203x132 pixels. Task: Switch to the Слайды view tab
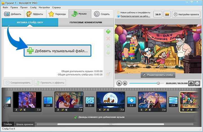[x=8, y=124]
